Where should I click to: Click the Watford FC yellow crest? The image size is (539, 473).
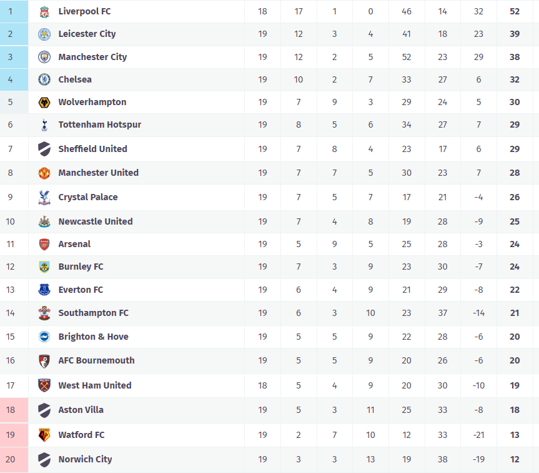44,435
